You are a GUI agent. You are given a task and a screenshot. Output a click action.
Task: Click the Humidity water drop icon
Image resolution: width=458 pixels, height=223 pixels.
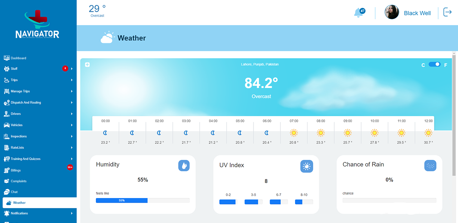pos(184,166)
